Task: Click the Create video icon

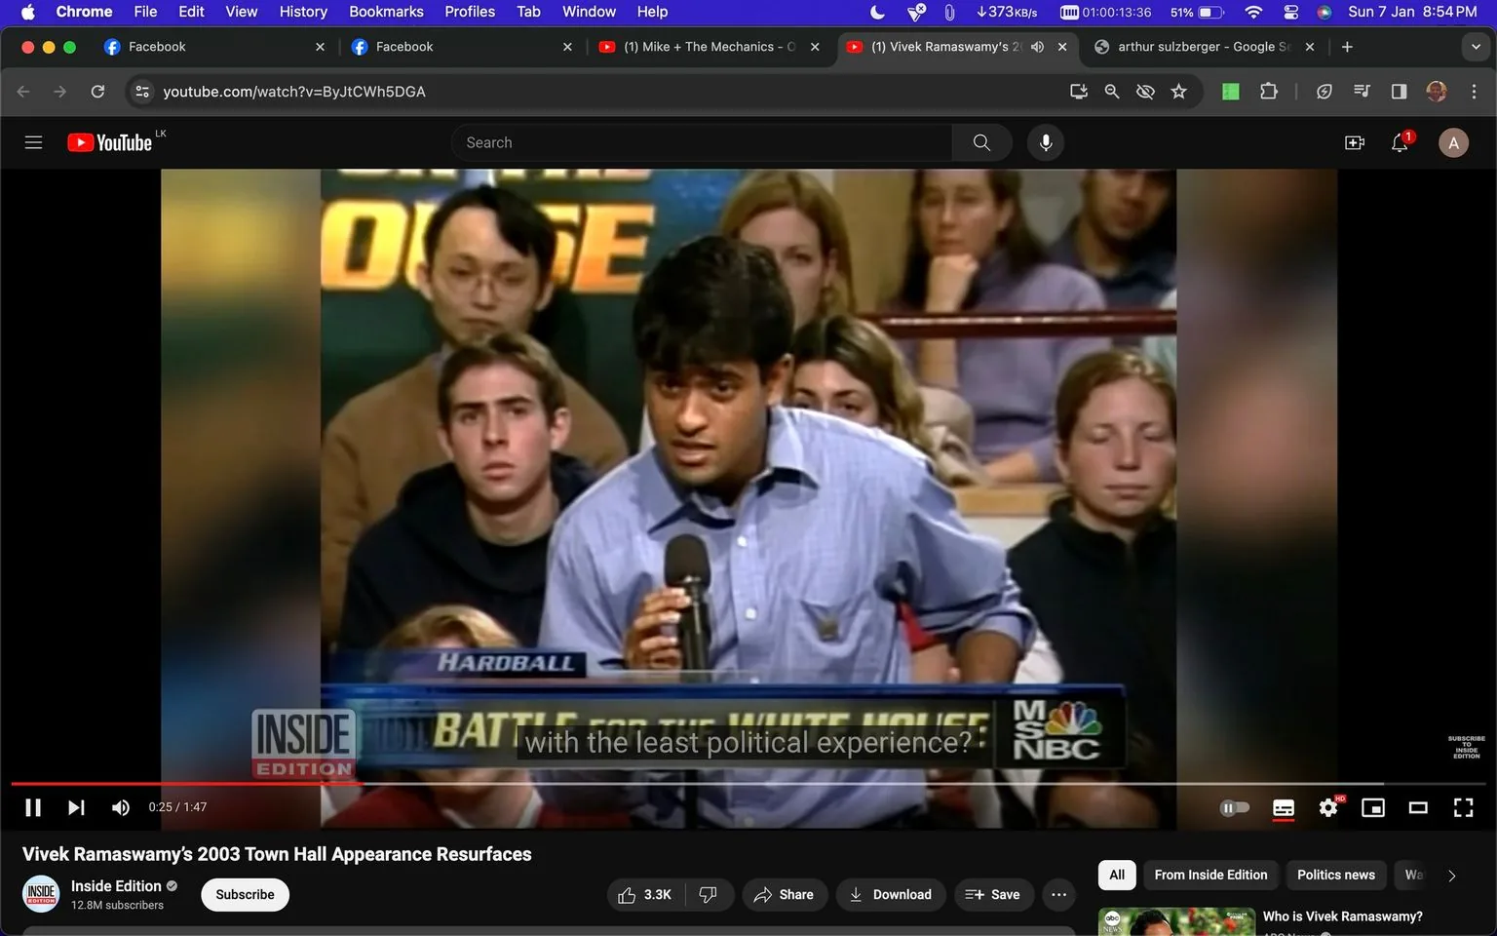Action: 1354,141
